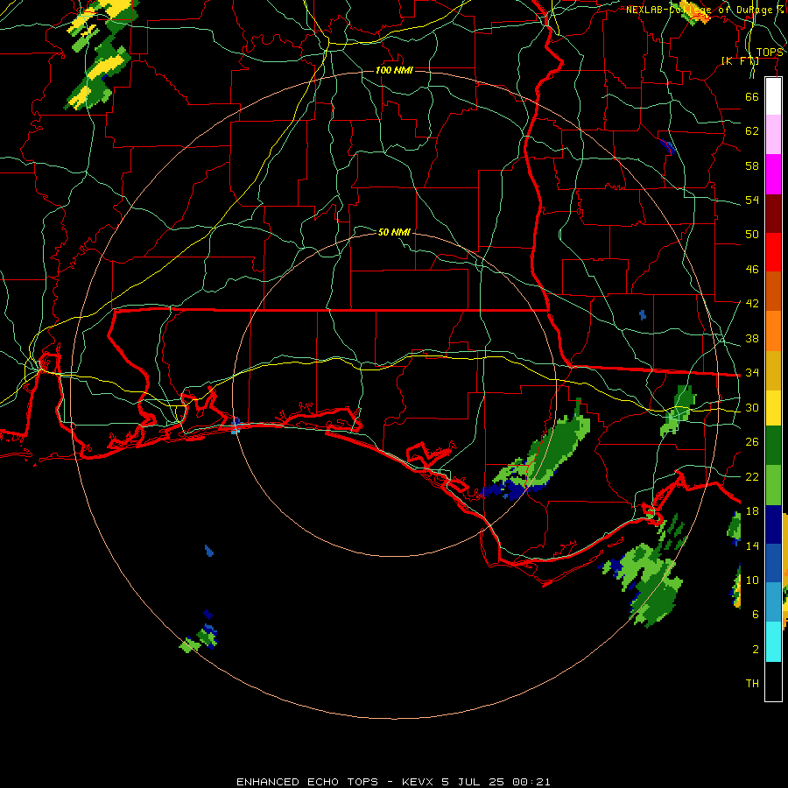Image resolution: width=788 pixels, height=788 pixels.
Task: Click the "KEVX" radar site identifier
Action: 419,782
